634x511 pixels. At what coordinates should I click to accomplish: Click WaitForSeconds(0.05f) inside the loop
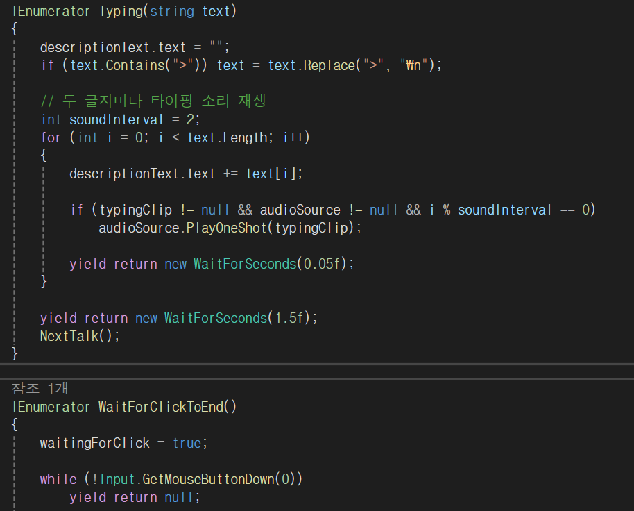coord(270,264)
